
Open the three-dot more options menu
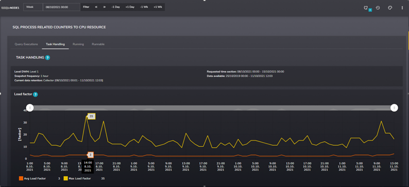[402, 8]
